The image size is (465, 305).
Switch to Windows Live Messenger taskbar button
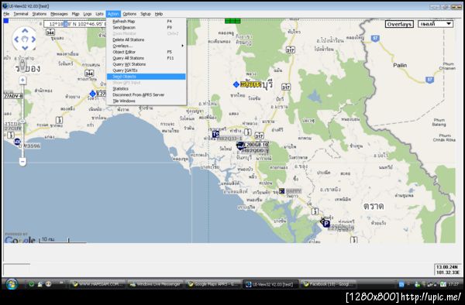pyautogui.click(x=156, y=284)
